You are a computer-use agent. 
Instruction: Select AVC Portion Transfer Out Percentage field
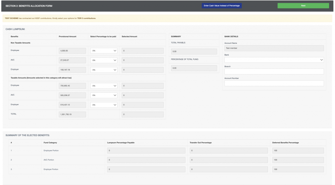pyautogui.click(x=229, y=160)
